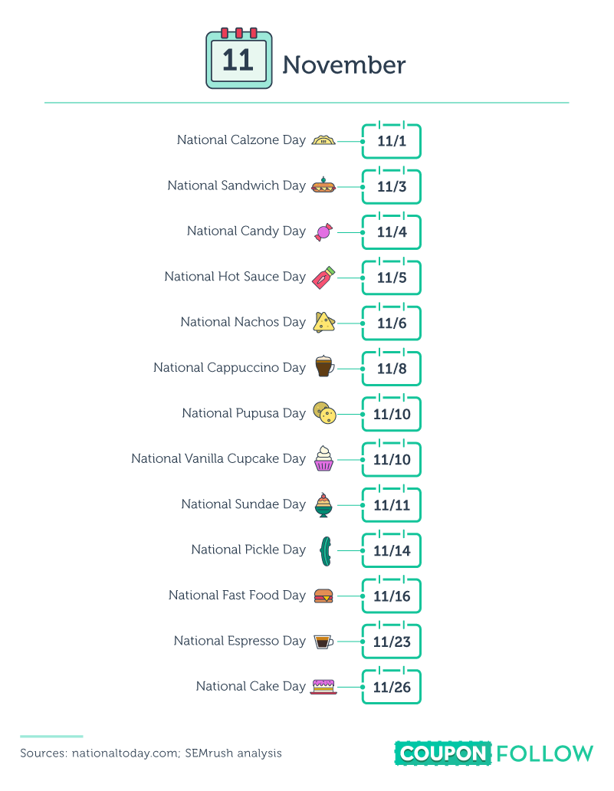The width and height of the screenshot is (614, 791).
Task: Click the National Sundae Day label
Action: (x=243, y=504)
